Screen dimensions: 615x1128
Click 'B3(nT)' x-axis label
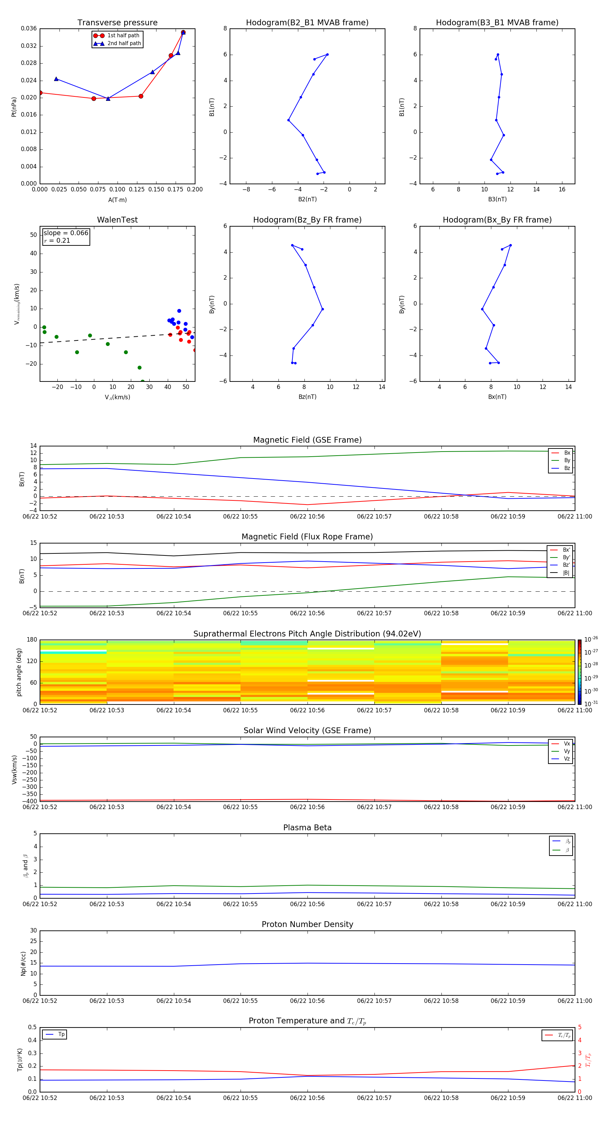click(x=497, y=199)
